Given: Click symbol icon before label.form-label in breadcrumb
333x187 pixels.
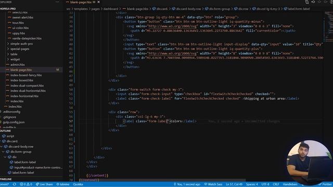Looking at the screenshot, I should (x=286, y=9).
